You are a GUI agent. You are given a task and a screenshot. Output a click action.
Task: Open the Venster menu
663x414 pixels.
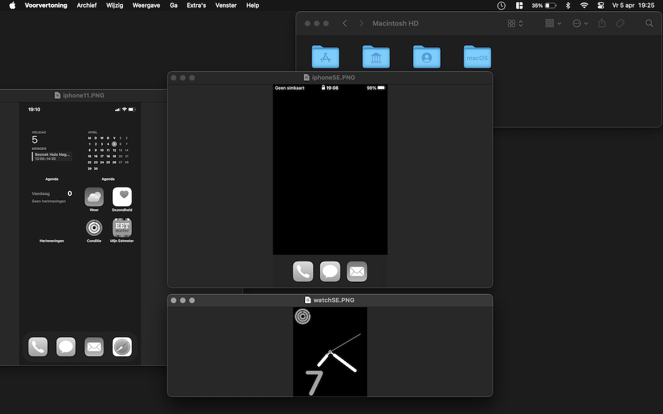coord(226,5)
